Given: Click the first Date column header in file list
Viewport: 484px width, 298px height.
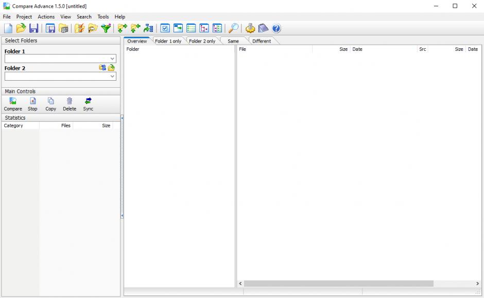Looking at the screenshot, I should click(384, 49).
